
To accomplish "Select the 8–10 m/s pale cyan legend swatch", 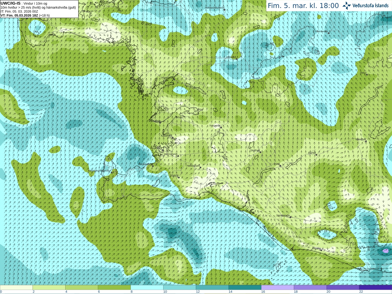I will click(147, 288).
